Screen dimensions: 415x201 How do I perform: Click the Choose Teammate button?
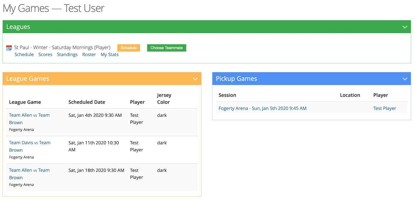(x=166, y=48)
